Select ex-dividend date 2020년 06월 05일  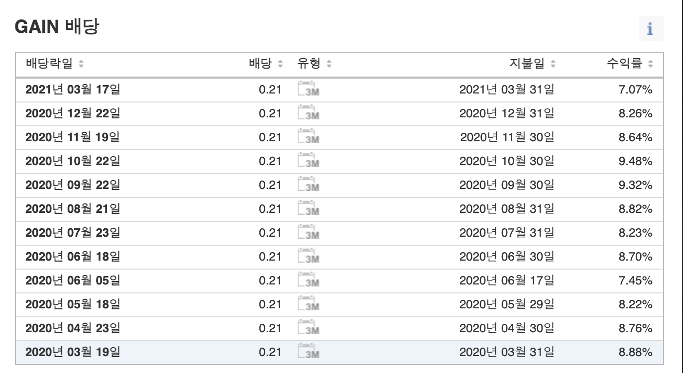click(x=73, y=280)
